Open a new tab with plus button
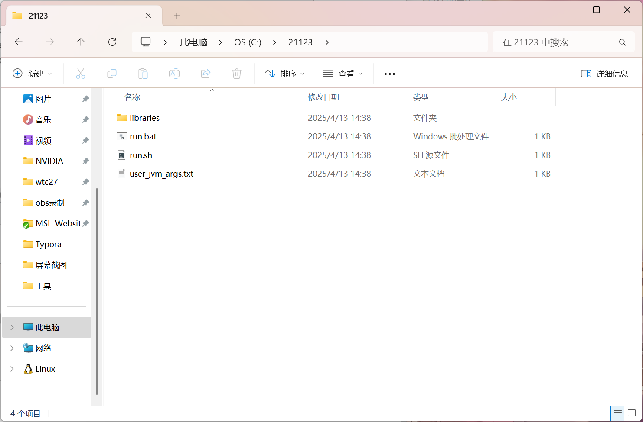 click(177, 16)
